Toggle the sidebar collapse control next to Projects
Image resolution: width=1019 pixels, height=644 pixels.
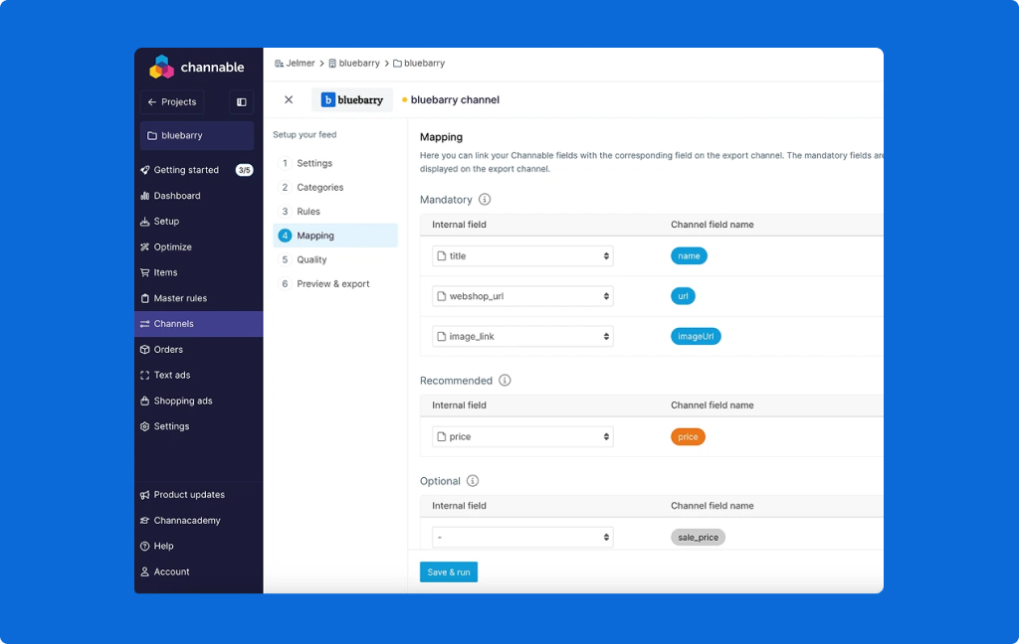[x=240, y=101]
